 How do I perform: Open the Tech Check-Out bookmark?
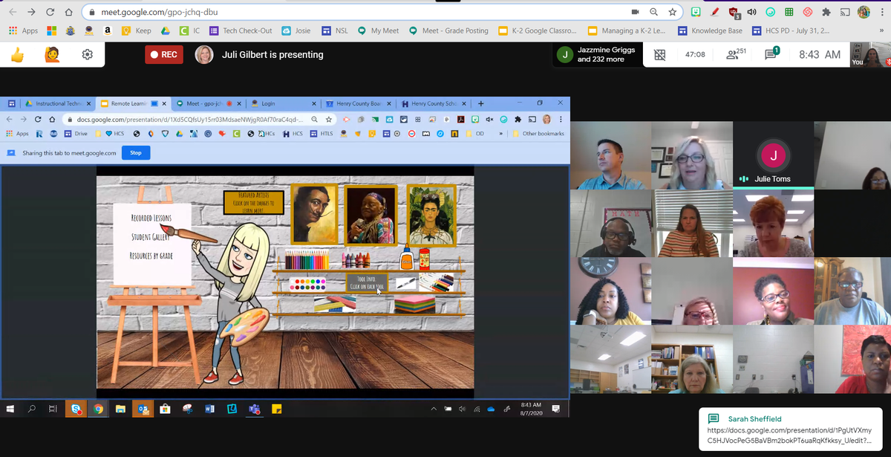pyautogui.click(x=241, y=30)
